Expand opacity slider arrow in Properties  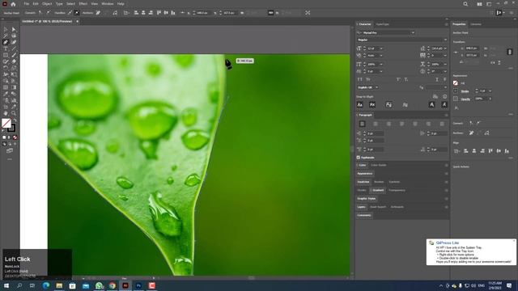click(x=490, y=99)
